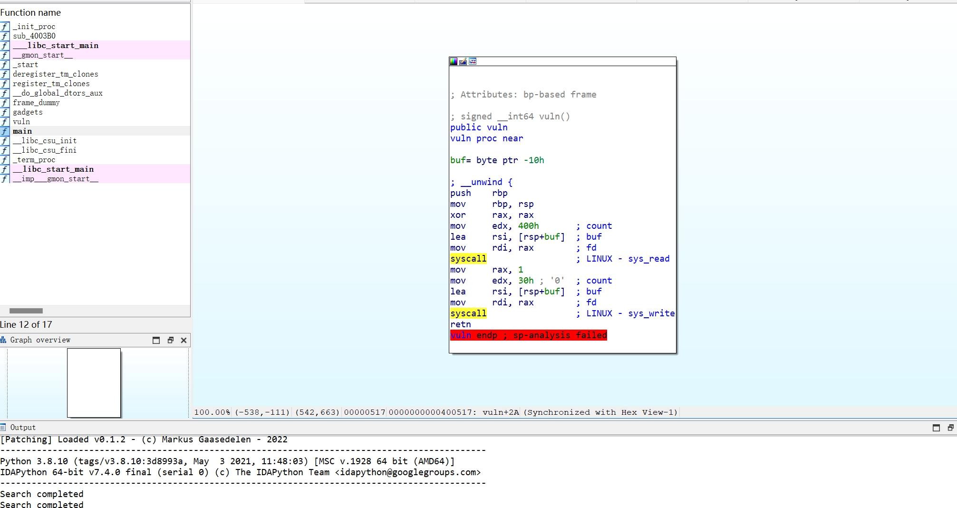Click the 'public vuln' line
This screenshot has height=508, width=957.
[479, 127]
